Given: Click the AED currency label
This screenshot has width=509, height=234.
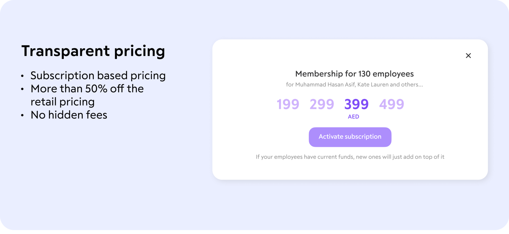Looking at the screenshot, I should click(x=353, y=117).
